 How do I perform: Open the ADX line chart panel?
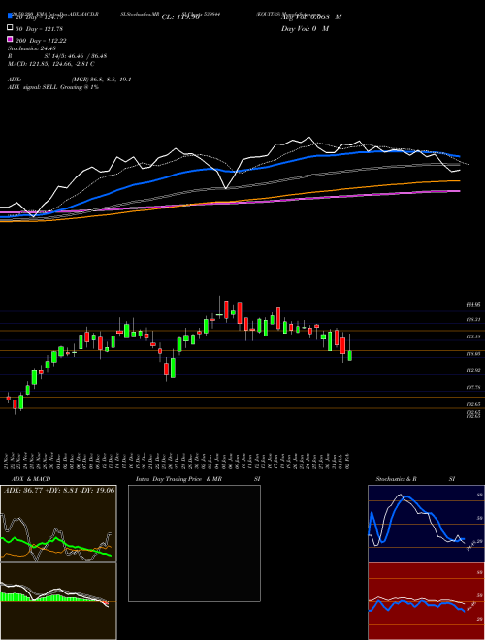[x=58, y=524]
